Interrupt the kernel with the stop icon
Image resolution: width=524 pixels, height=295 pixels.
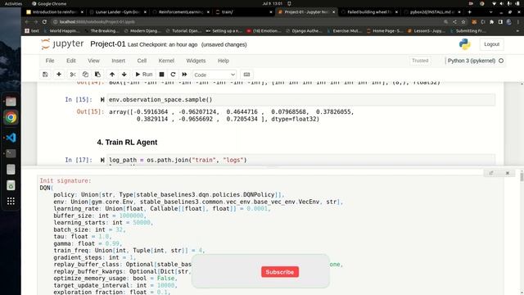[161, 75]
